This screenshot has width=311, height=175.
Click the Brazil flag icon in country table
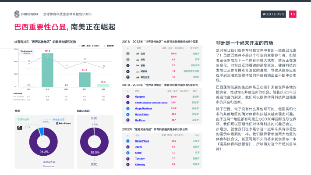[x=138, y=54]
